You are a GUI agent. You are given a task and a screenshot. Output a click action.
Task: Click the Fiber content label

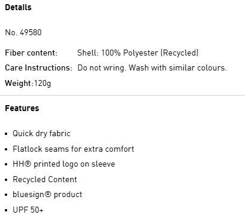pos(31,53)
